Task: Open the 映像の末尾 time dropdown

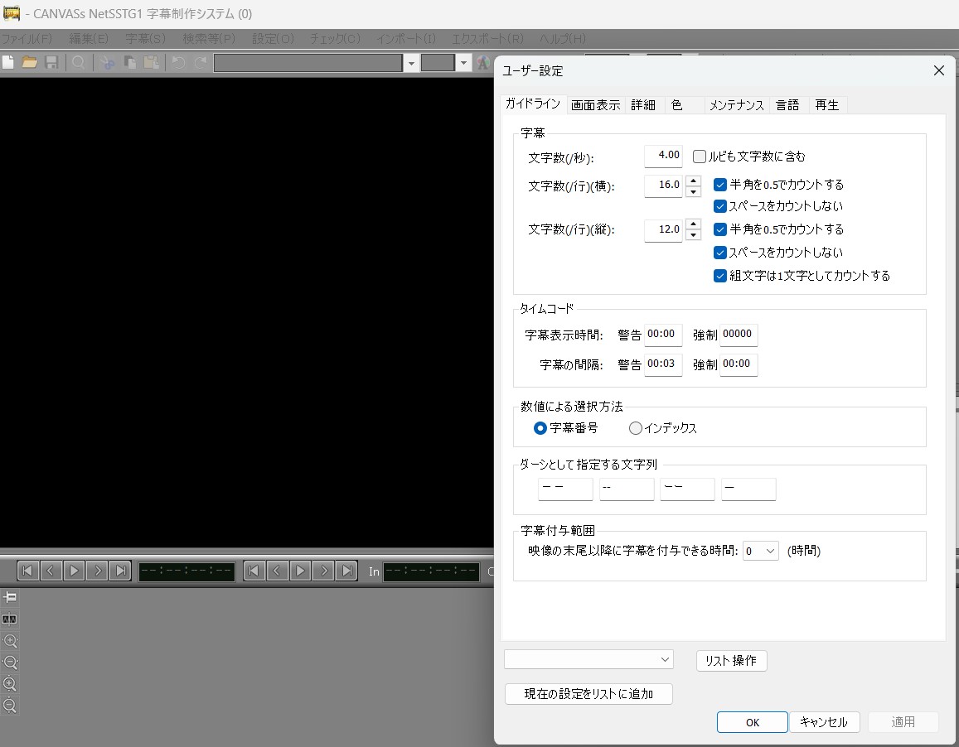Action: [761, 551]
